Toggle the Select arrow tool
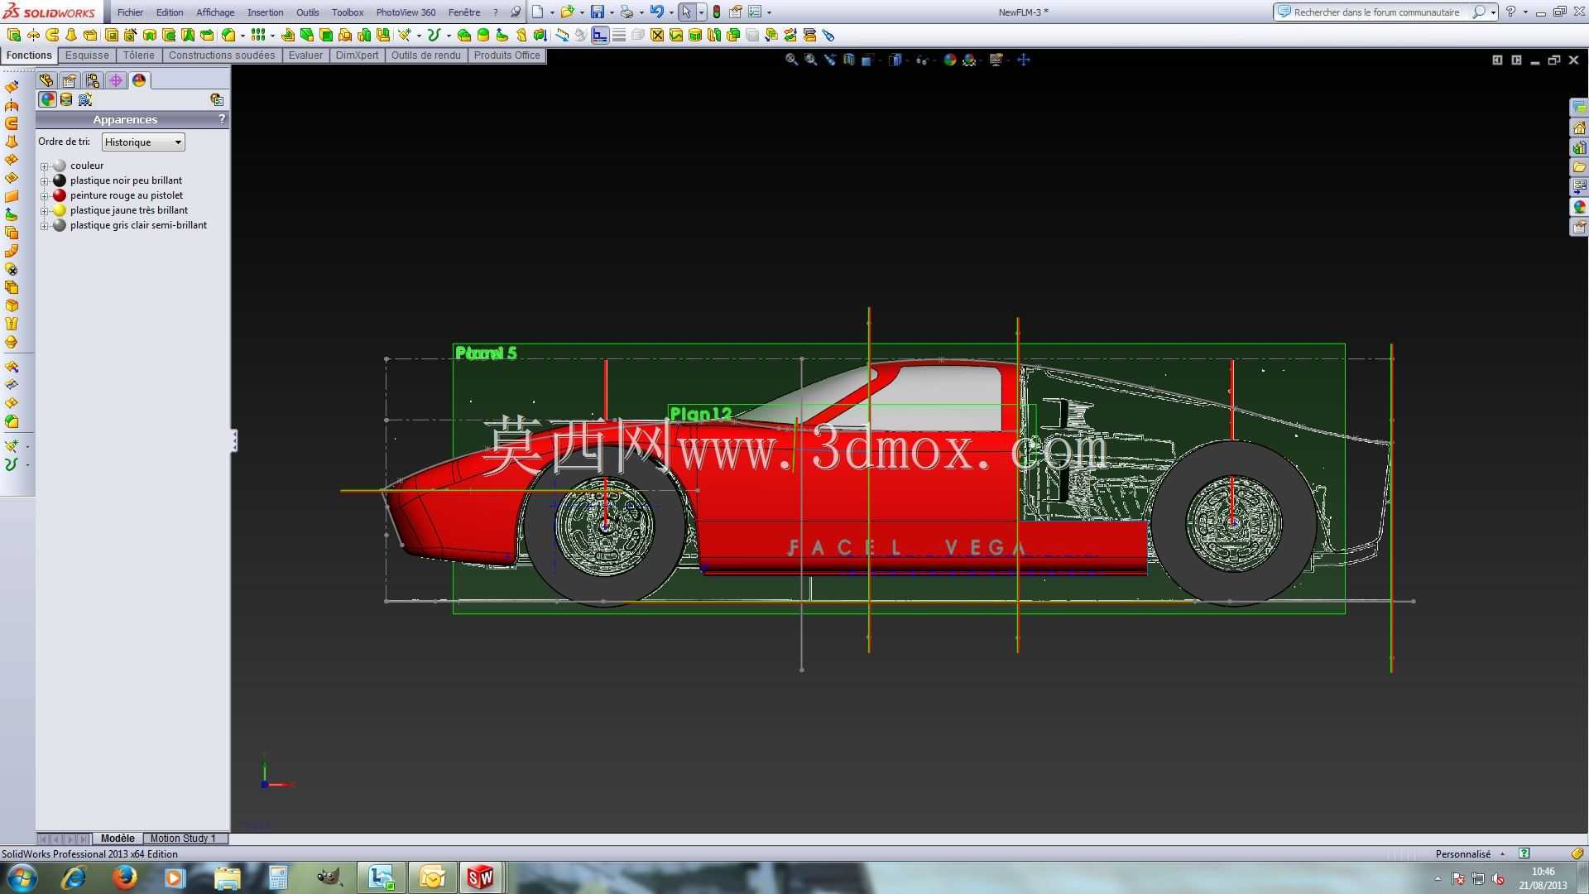The height and width of the screenshot is (894, 1589). [x=686, y=12]
